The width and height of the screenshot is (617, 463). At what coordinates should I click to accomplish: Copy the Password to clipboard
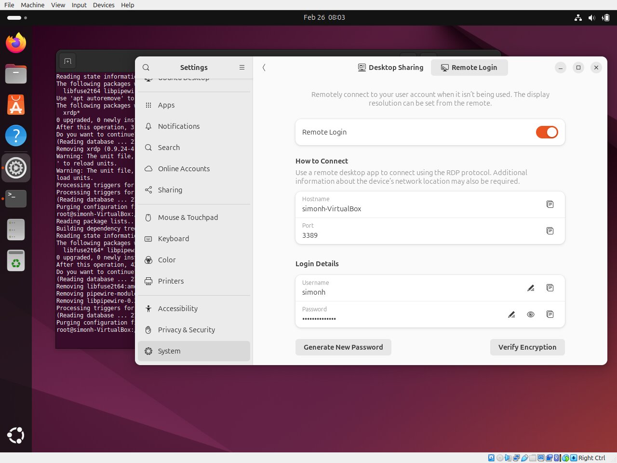click(x=550, y=314)
